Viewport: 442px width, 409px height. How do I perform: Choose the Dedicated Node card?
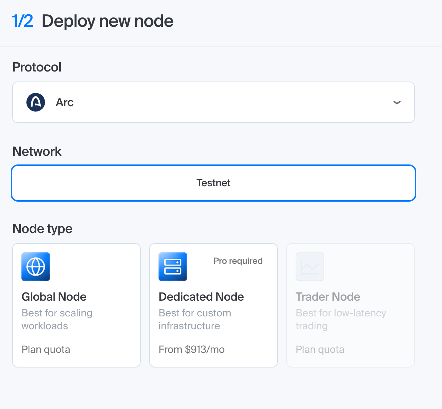point(214,305)
